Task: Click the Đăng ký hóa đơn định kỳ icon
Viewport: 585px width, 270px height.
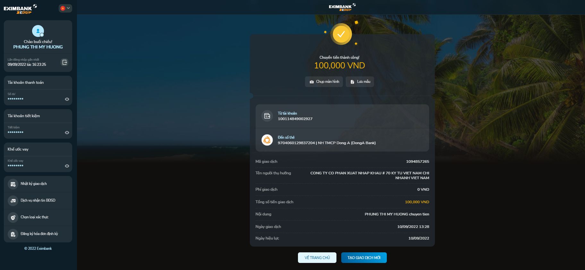Action: pyautogui.click(x=13, y=234)
